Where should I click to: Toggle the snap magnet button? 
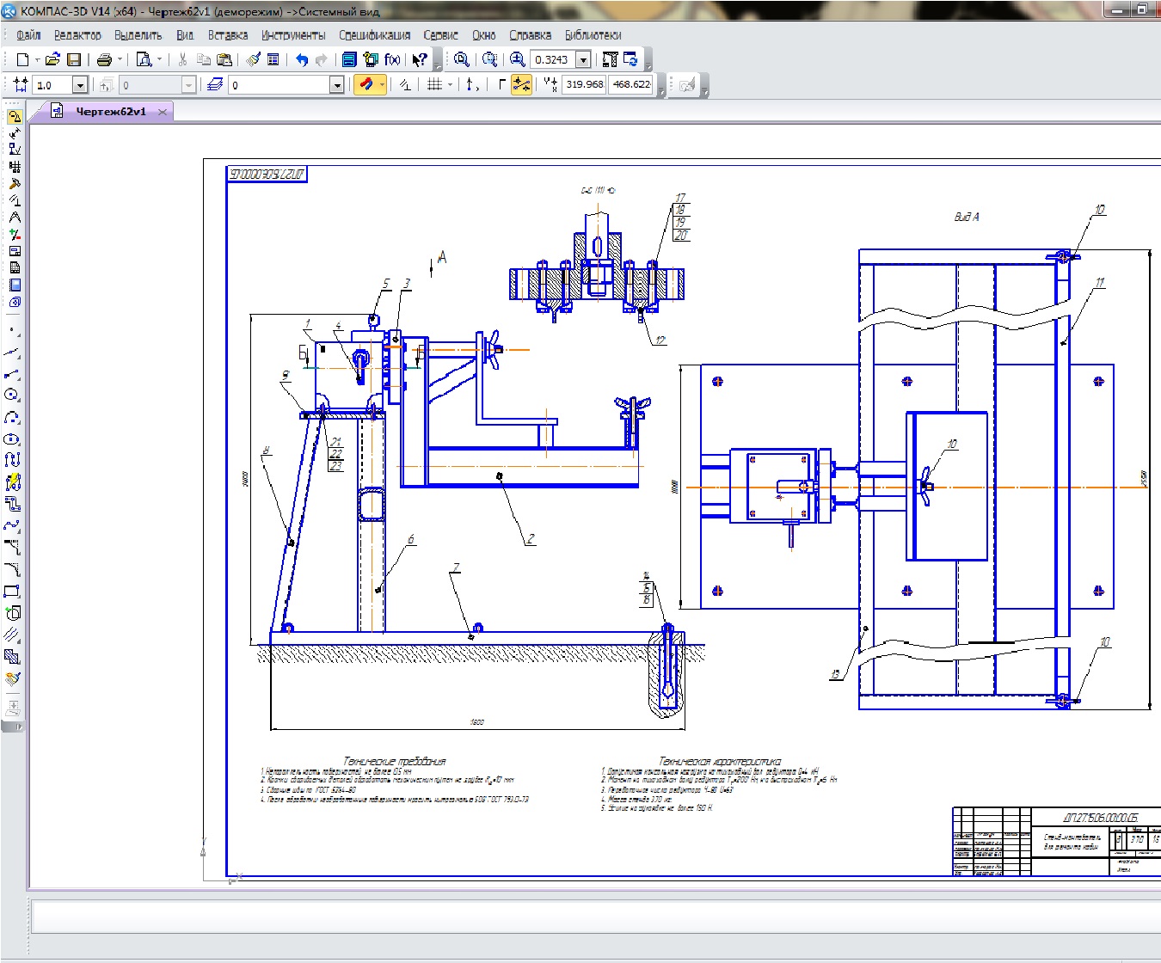coord(366,84)
